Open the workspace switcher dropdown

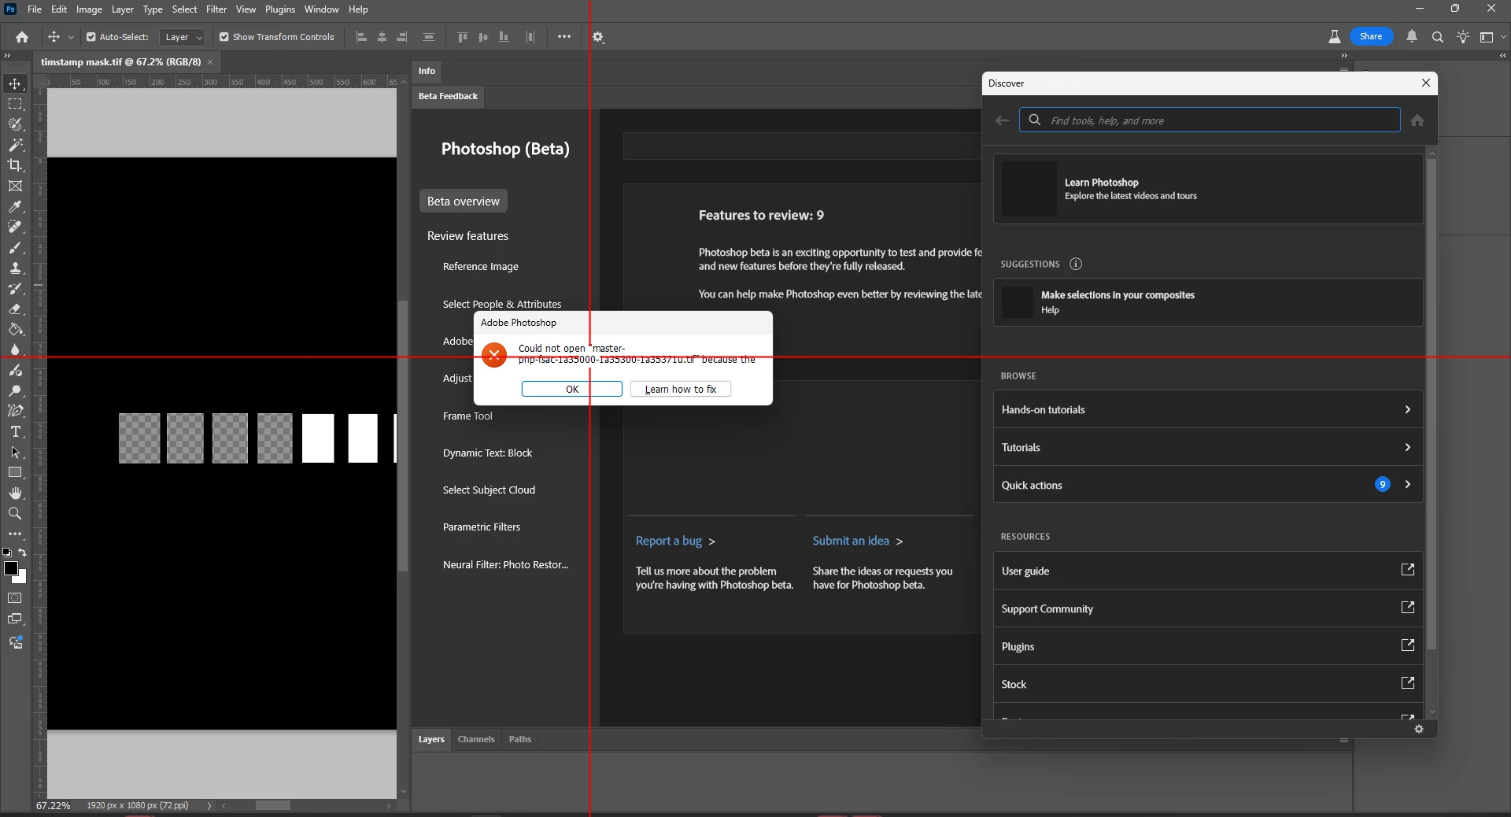(1491, 37)
